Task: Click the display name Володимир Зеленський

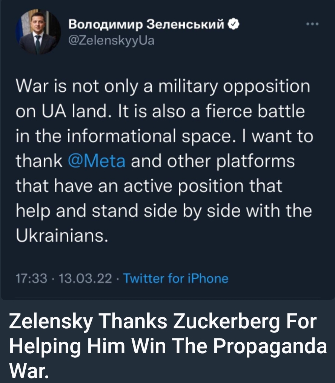Action: coord(147,25)
